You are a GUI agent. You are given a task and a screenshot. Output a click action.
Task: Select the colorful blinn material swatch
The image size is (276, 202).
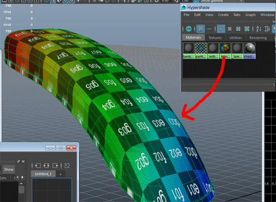point(225,51)
